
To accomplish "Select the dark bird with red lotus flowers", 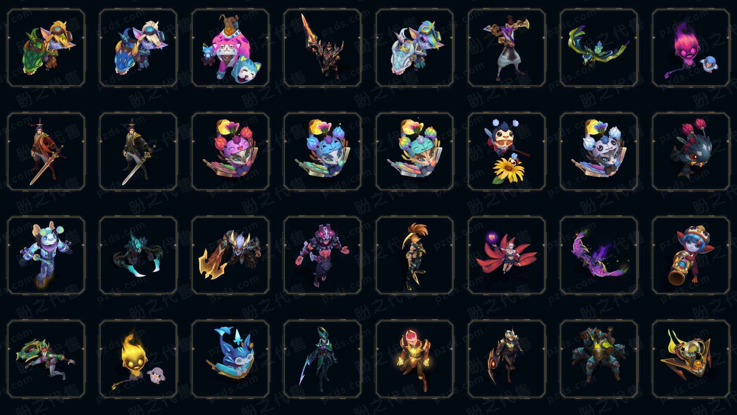I will pos(691,151).
